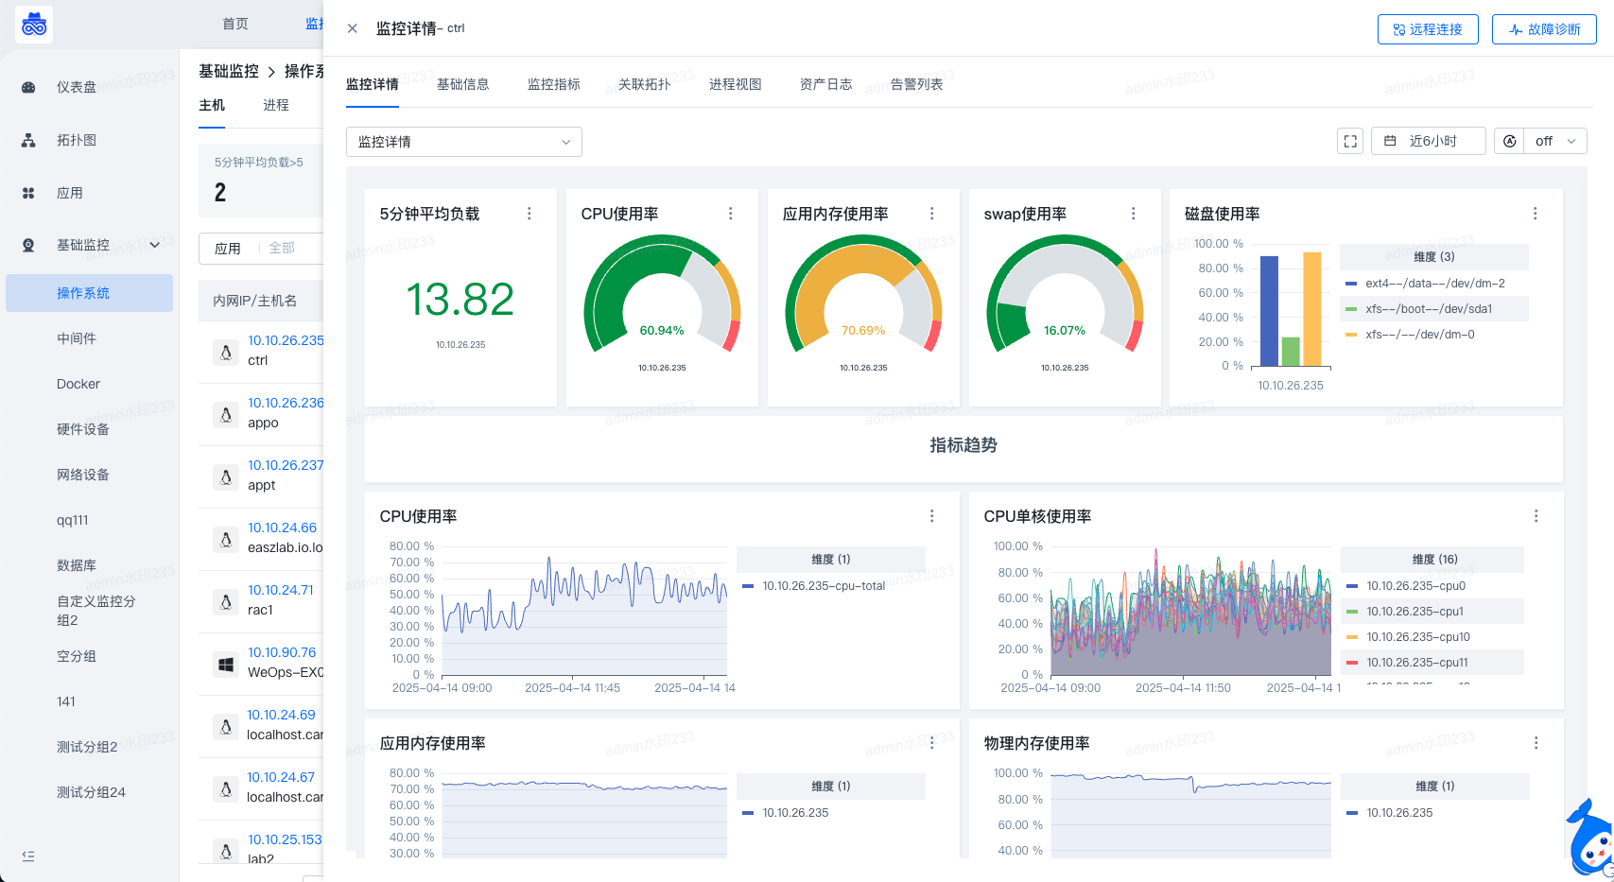Viewport: 1614px width, 882px height.
Task: Open the 磁盘使用率 panel three-dot menu
Action: click(x=1535, y=214)
